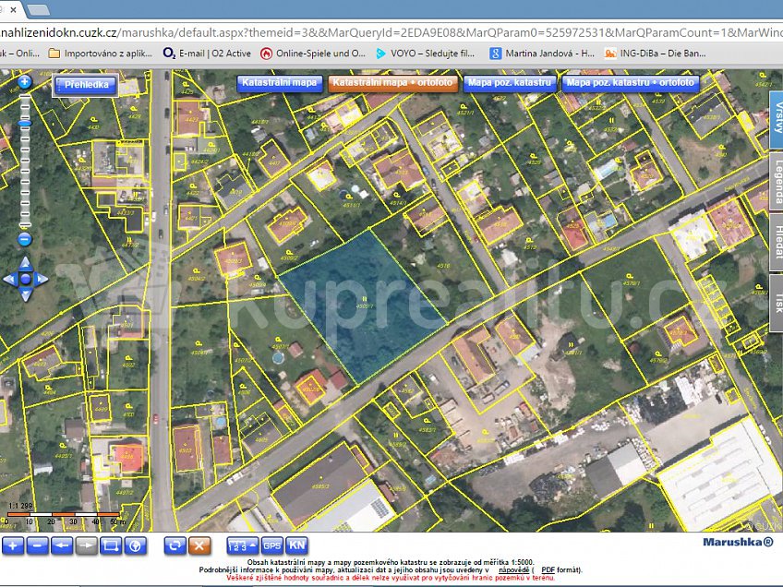
Task: Click the globe full-extent button
Action: 135,545
